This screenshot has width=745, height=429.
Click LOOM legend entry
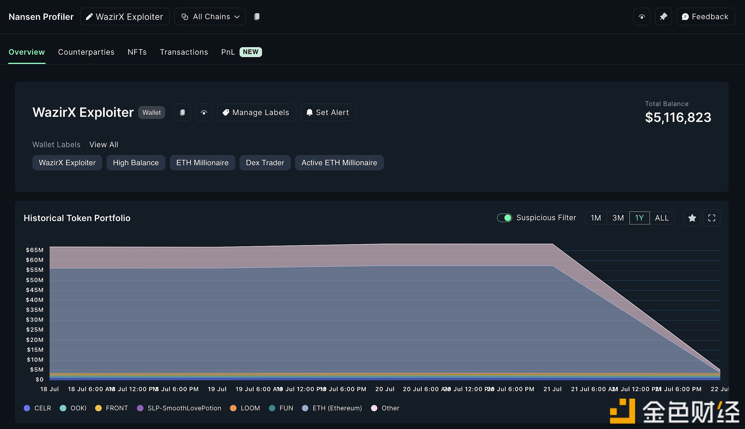(x=245, y=408)
